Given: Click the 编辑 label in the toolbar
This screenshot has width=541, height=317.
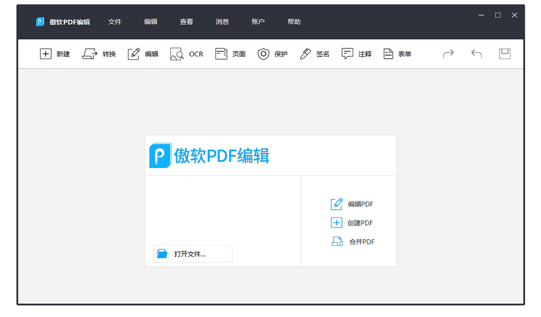Looking at the screenshot, I should click(152, 54).
